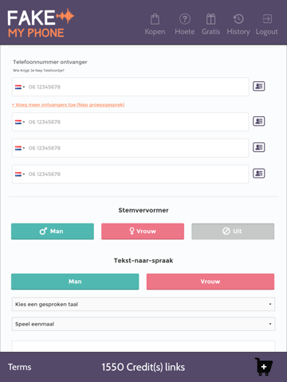Open the Hoete help question icon
The width and height of the screenshot is (287, 382).
[x=185, y=19]
